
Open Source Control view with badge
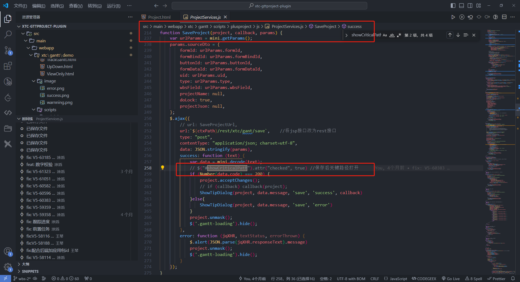[8, 50]
